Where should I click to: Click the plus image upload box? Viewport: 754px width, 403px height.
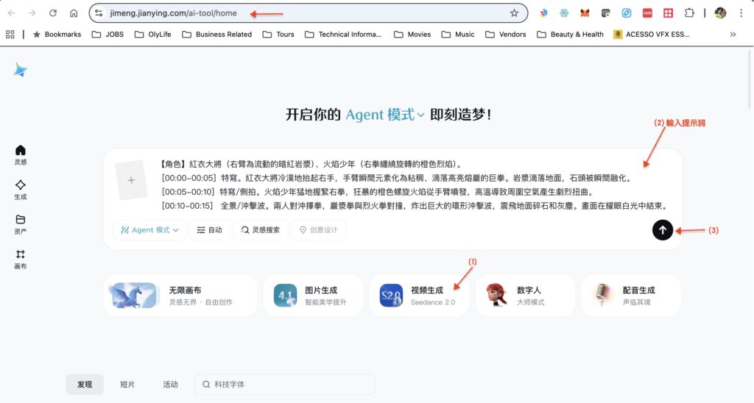coord(131,180)
